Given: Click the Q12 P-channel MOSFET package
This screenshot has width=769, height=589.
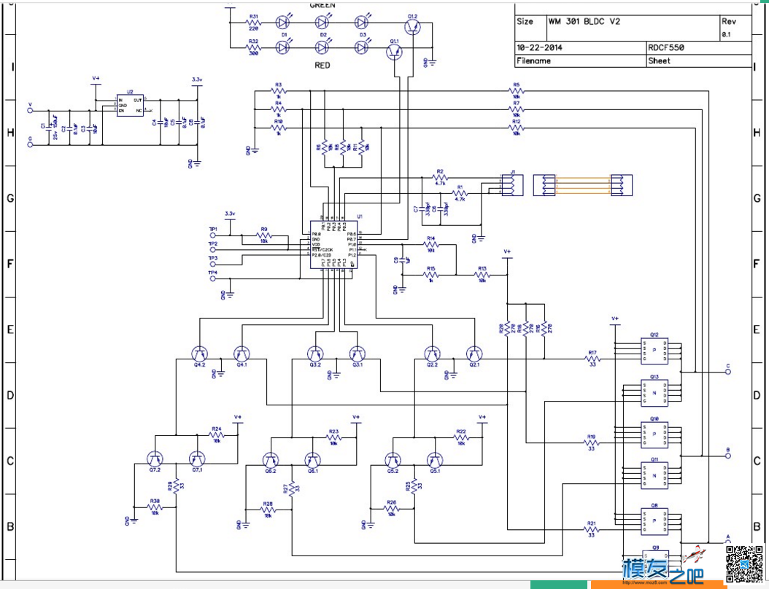Looking at the screenshot, I should (654, 351).
